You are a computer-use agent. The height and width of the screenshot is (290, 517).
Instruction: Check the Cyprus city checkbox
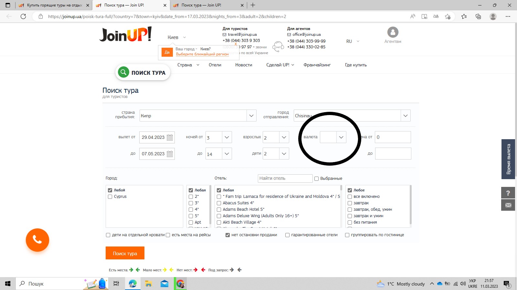pos(110,197)
